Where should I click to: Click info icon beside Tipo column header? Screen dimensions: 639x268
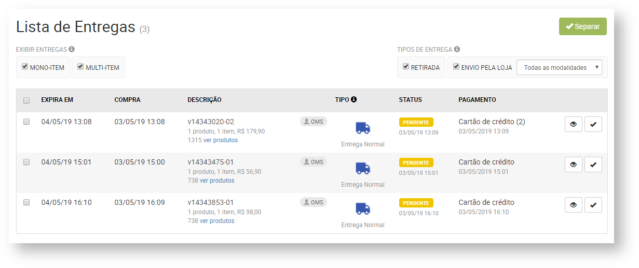(354, 99)
